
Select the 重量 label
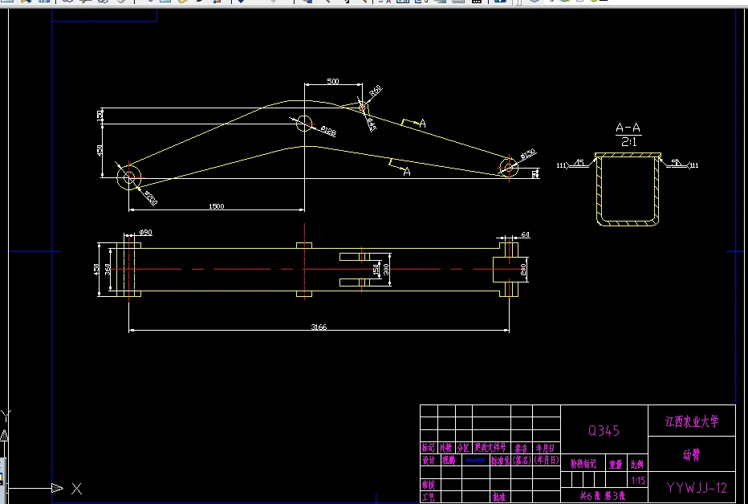point(616,464)
